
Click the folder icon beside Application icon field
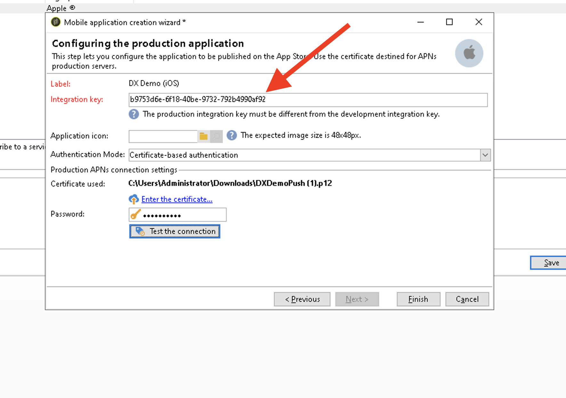tap(204, 136)
